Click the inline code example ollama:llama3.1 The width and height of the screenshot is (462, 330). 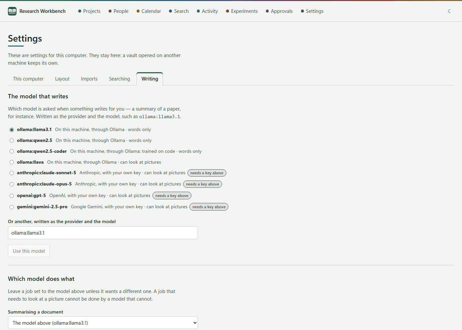(x=160, y=116)
